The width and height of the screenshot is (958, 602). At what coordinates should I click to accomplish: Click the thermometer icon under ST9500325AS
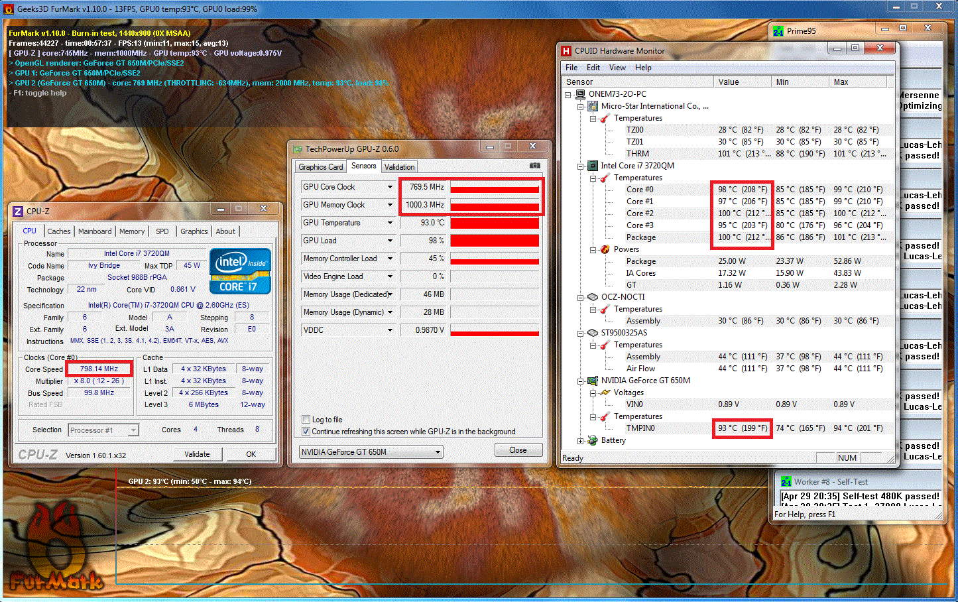pos(605,345)
